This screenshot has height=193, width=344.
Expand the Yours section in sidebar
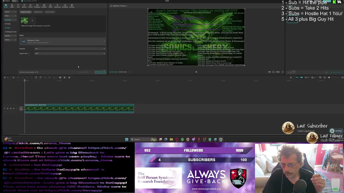point(10,16)
